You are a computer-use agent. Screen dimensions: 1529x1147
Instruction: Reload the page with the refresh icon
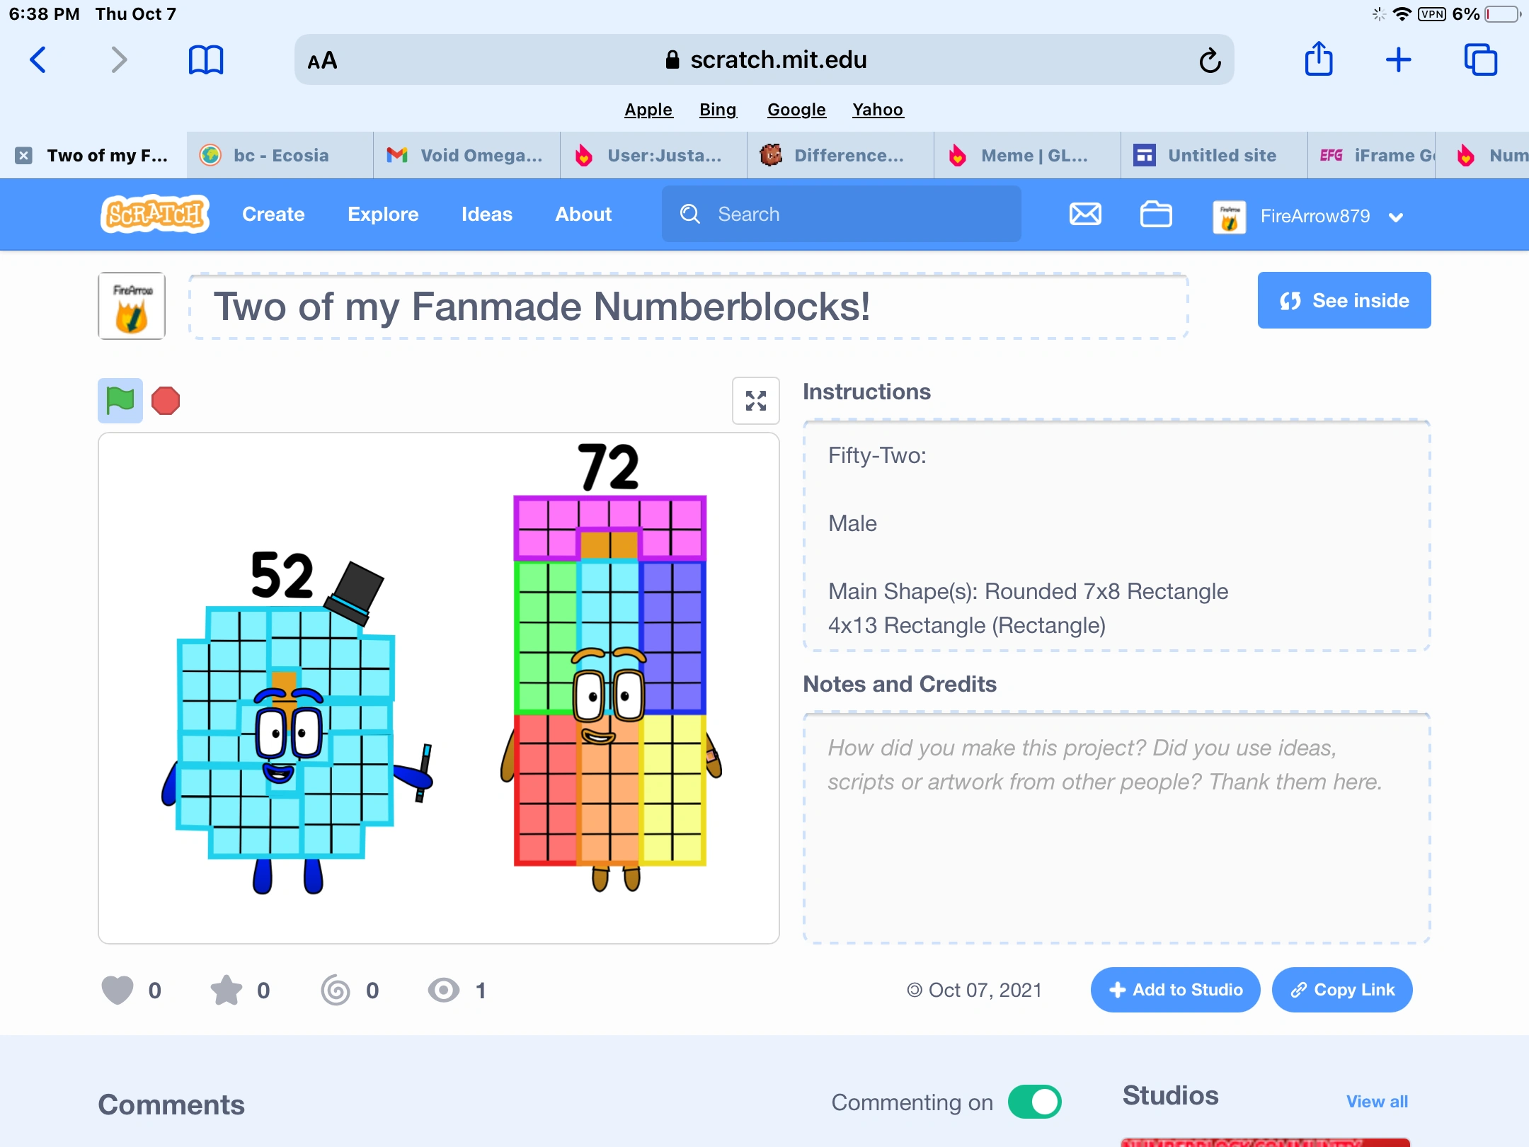tap(1210, 60)
